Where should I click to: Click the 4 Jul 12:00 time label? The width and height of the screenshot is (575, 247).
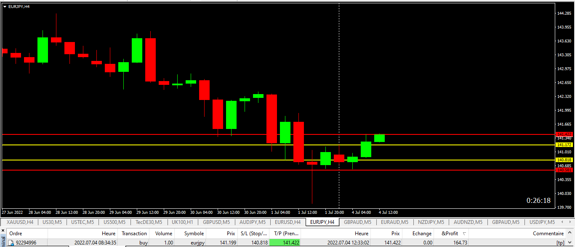388,213
